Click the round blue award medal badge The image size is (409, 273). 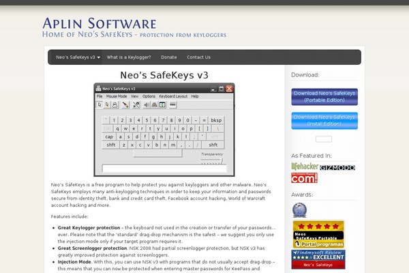point(299,210)
